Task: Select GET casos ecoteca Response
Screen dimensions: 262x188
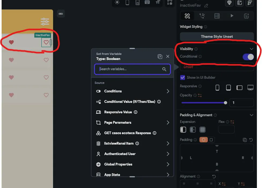Action: point(132,133)
